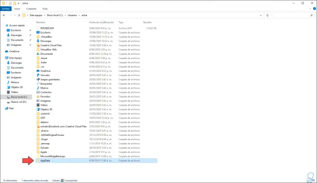Viewport: 317px width, 183px height.
Task: Select the Solvetic folder
Action: click(x=45, y=148)
